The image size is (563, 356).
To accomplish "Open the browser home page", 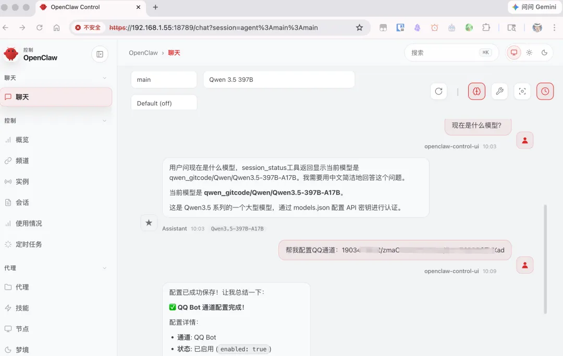I will click(56, 28).
